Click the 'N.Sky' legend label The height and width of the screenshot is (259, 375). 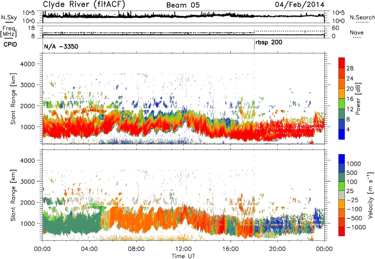(x=9, y=17)
